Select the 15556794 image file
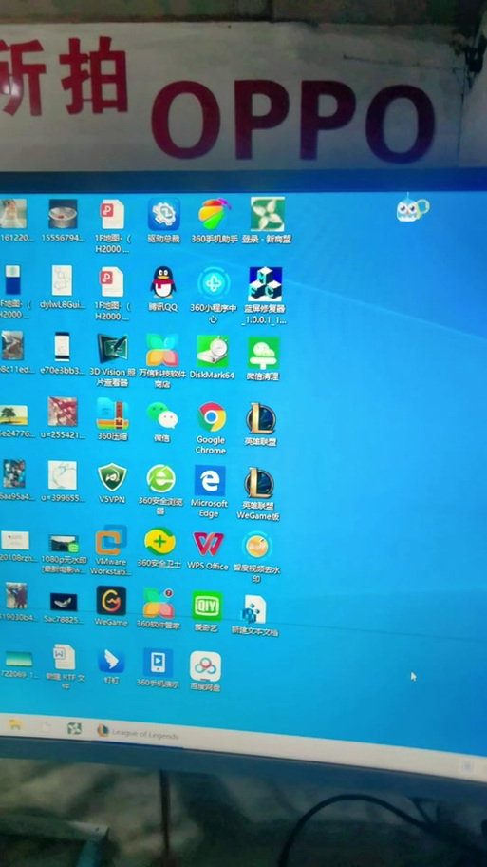 (63, 221)
